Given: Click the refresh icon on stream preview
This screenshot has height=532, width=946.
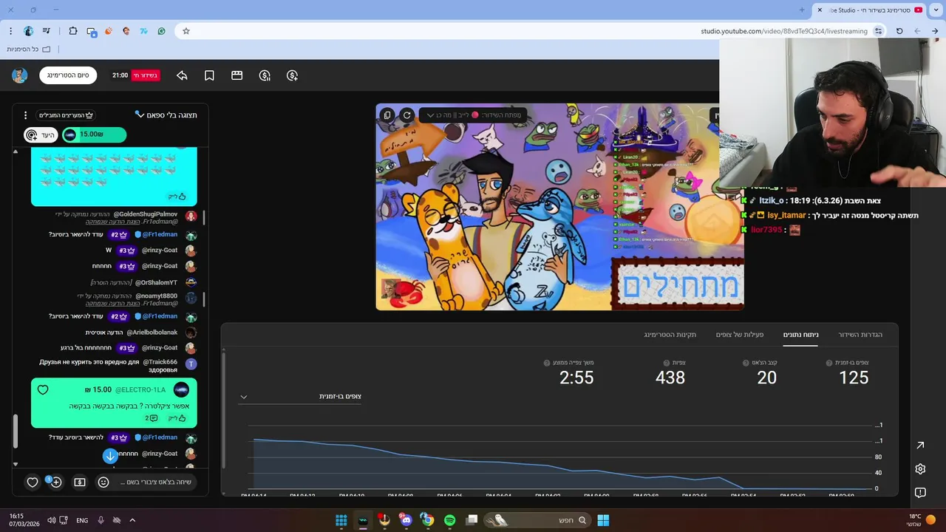Looking at the screenshot, I should tap(406, 115).
